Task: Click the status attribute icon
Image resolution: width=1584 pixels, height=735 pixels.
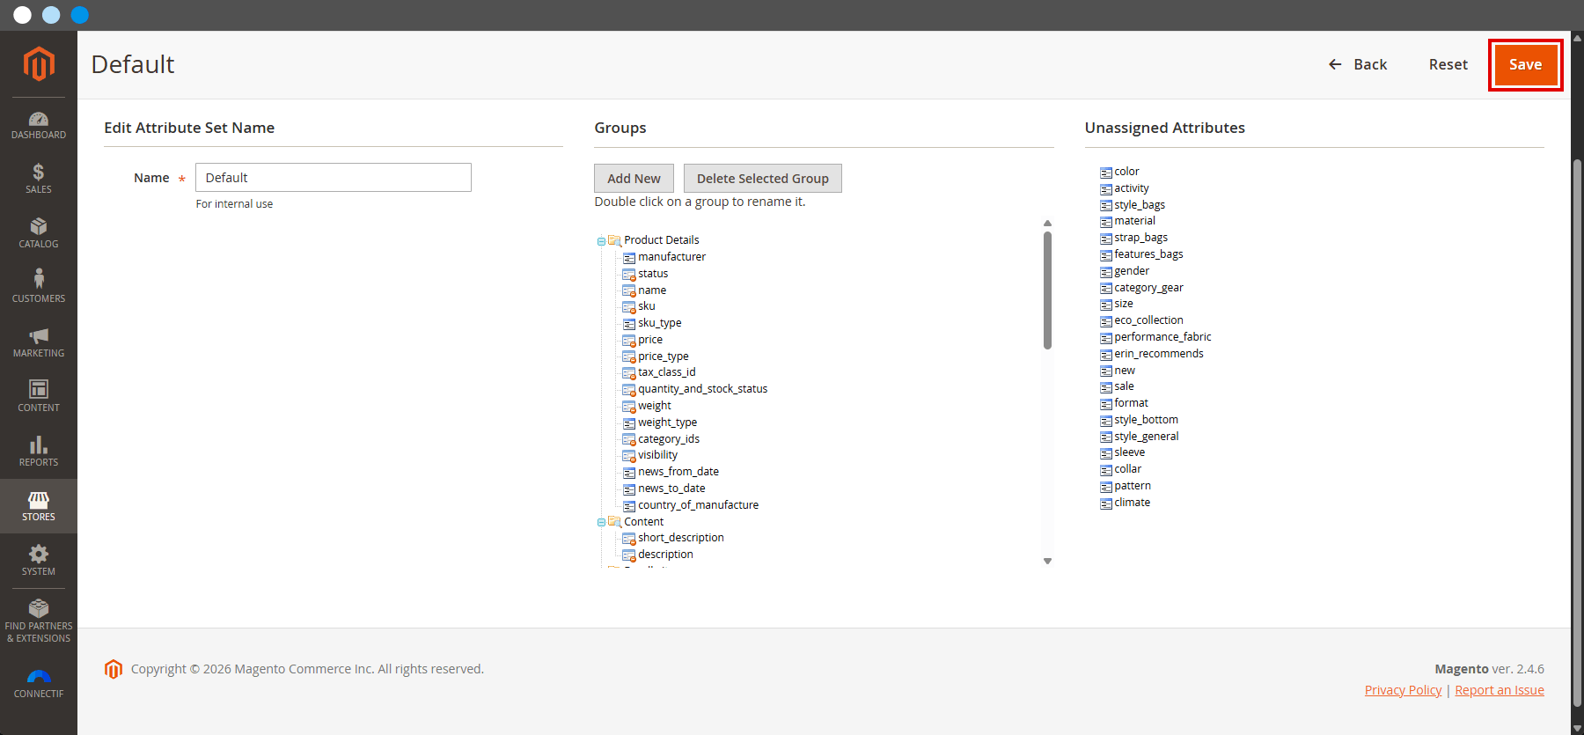Action: 629,275
